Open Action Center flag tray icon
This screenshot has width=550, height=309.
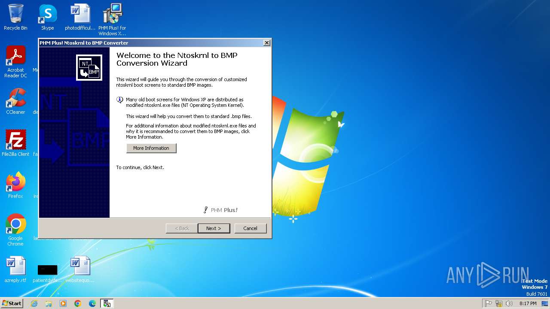pyautogui.click(x=489, y=303)
